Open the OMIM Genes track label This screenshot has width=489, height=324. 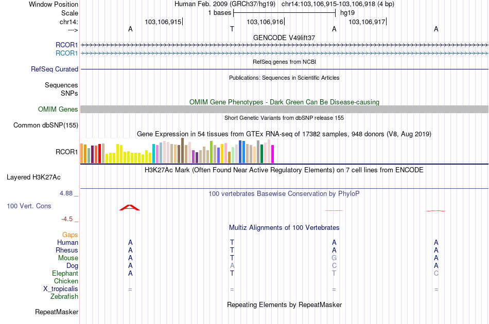tap(58, 110)
